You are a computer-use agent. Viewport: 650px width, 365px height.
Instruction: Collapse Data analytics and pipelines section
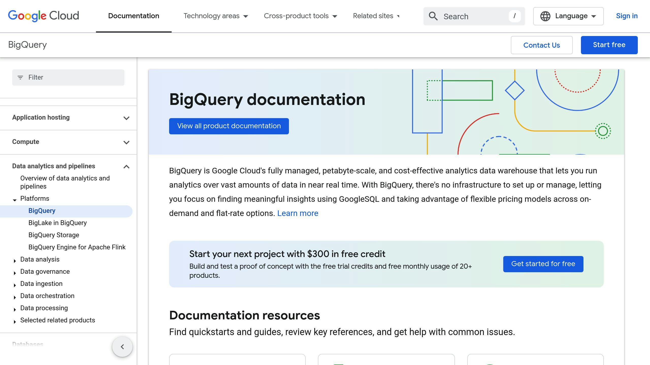pos(126,167)
